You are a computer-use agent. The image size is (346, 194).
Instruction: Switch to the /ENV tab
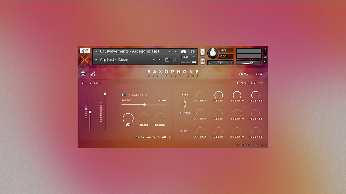[x=244, y=74]
